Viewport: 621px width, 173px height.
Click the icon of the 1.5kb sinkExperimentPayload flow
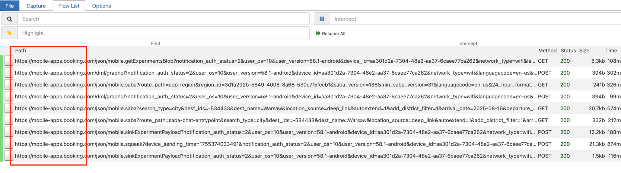(9, 156)
